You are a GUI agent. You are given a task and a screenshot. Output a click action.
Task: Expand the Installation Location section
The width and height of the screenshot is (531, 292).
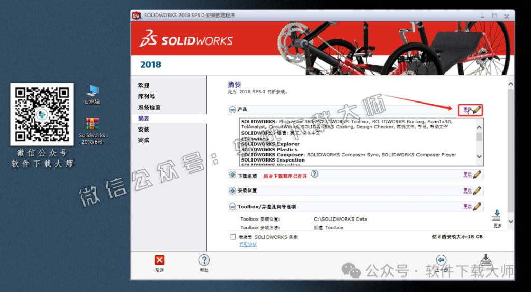click(233, 191)
